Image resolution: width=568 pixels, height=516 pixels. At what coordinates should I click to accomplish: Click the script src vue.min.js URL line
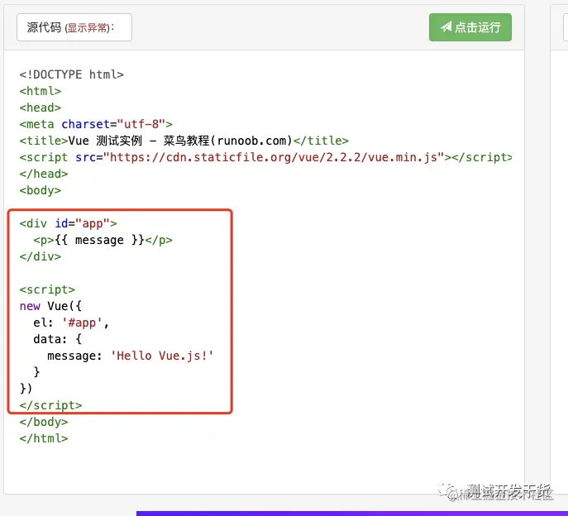pos(266,157)
